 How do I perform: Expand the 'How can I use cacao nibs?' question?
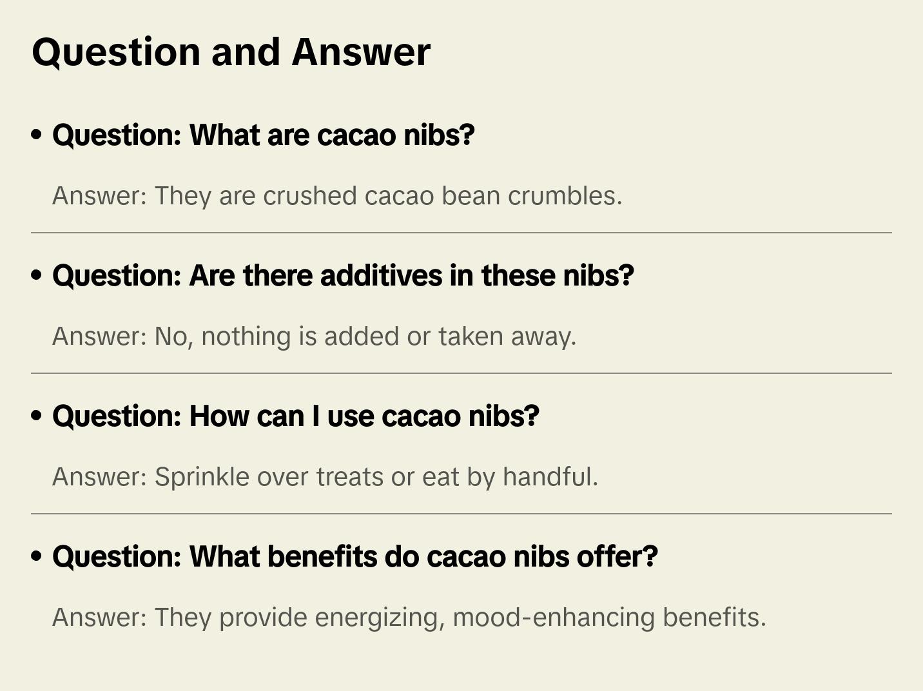(295, 416)
